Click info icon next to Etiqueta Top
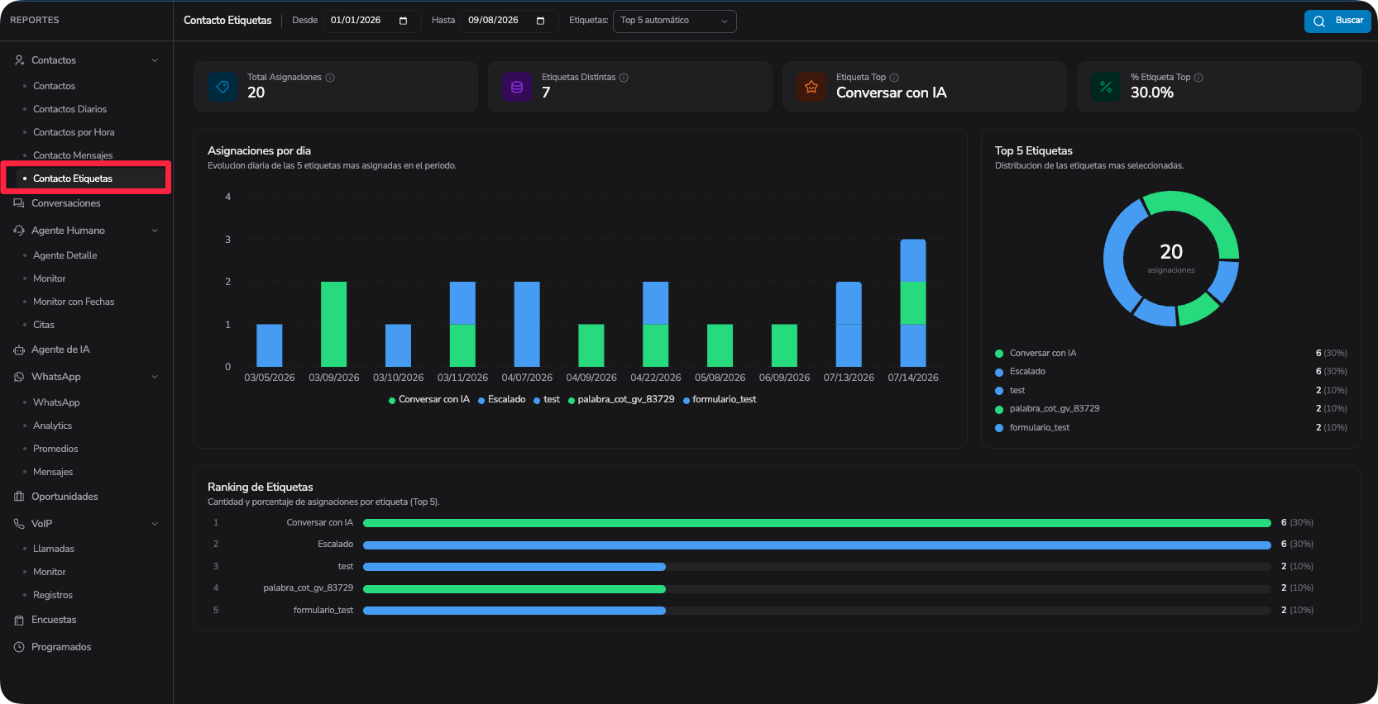 (894, 78)
